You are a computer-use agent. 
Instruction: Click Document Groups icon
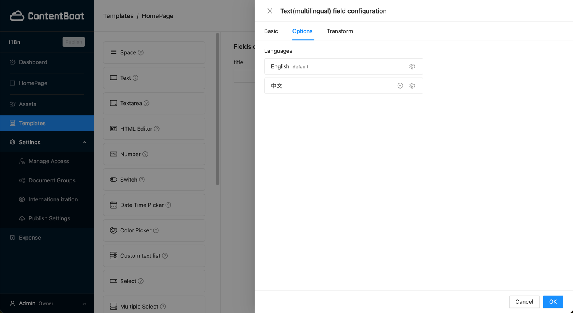point(22,180)
